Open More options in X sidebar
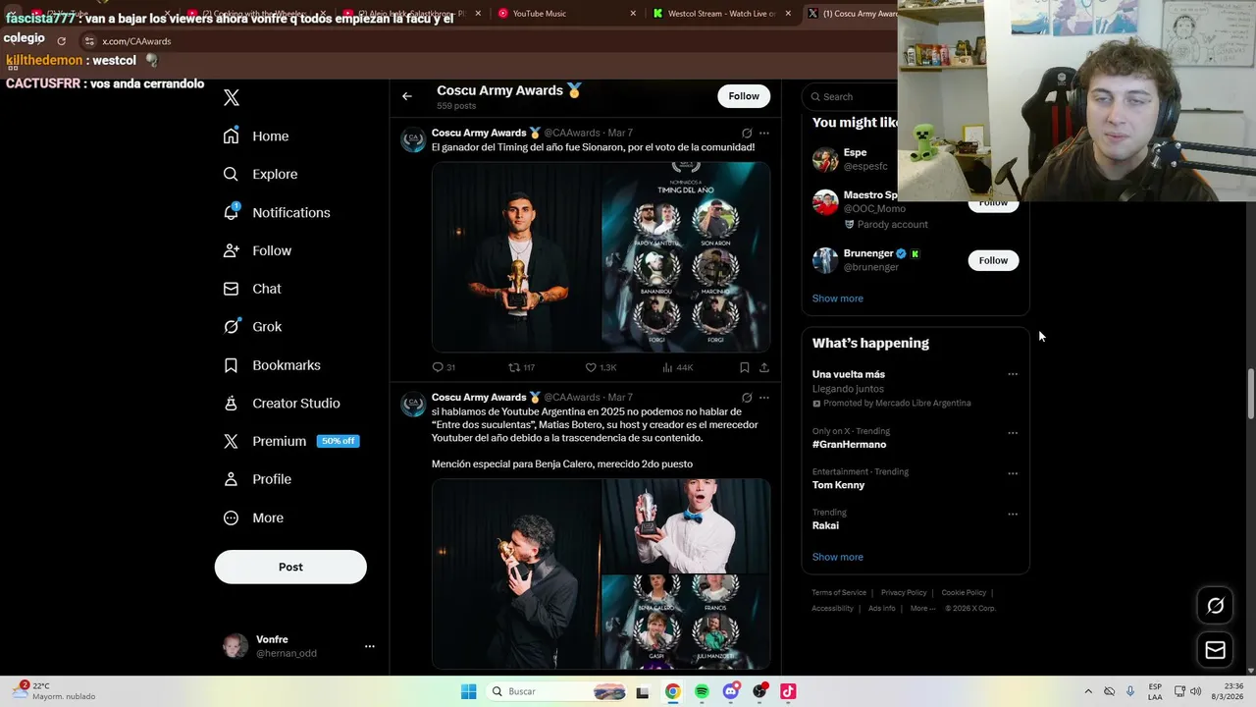Viewport: 1256px width, 707px height. (253, 517)
